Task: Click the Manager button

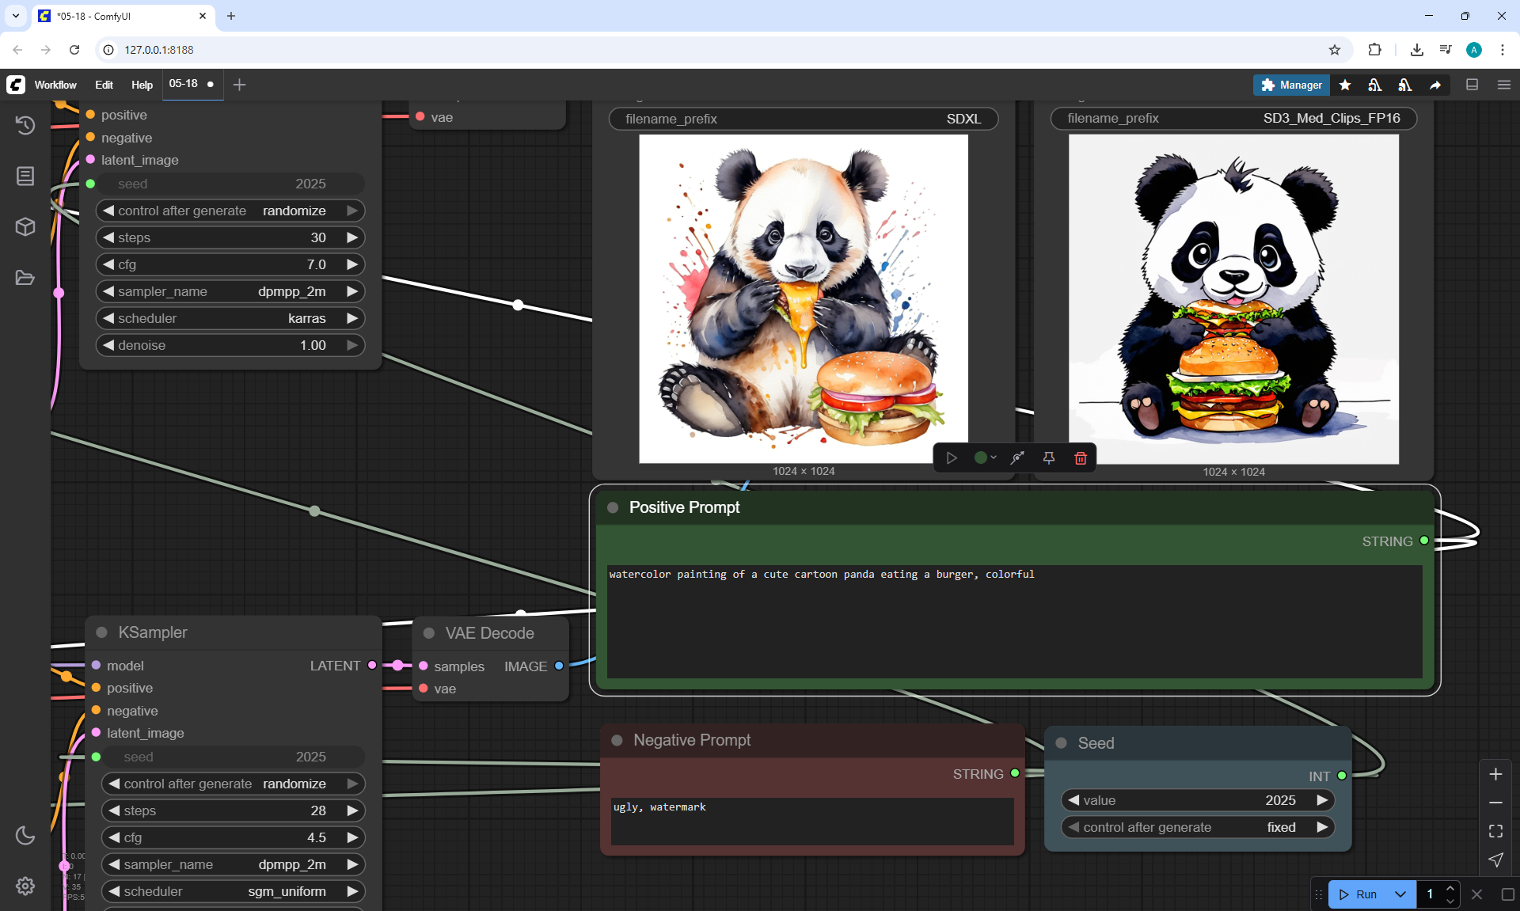Action: 1290,85
